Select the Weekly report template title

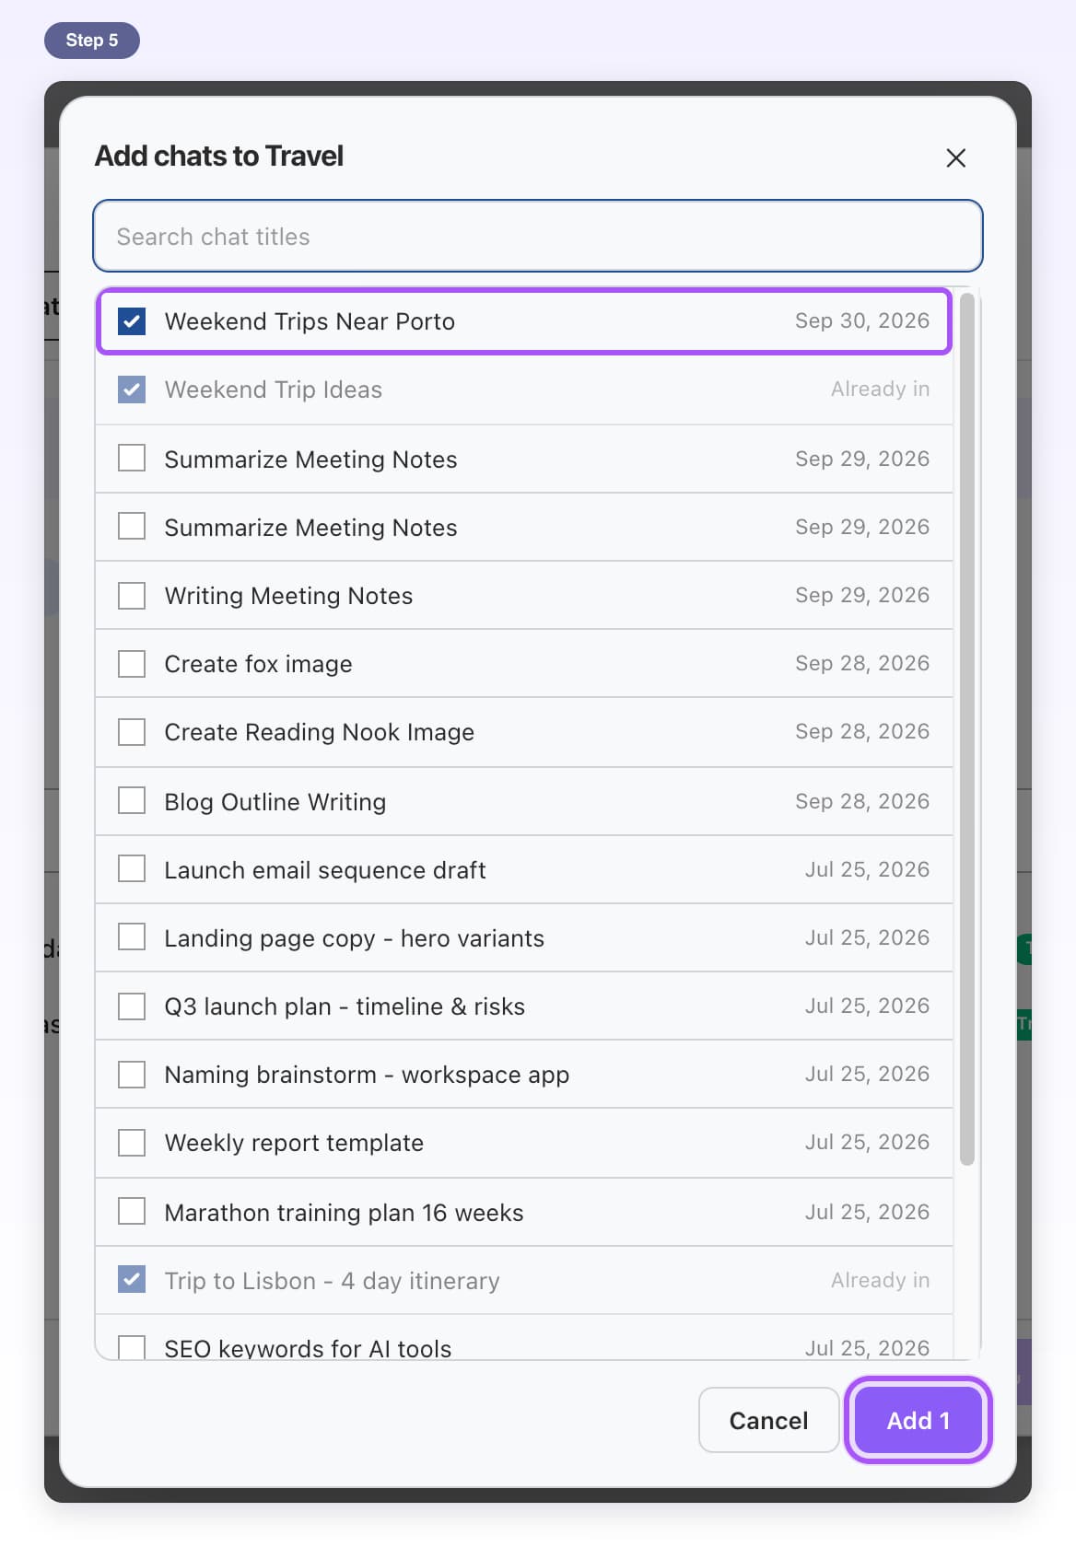pos(294,1143)
